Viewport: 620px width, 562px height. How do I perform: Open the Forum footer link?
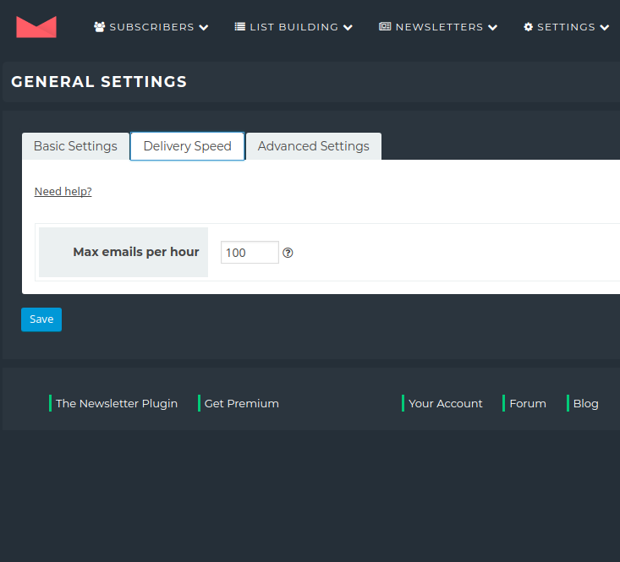(528, 403)
